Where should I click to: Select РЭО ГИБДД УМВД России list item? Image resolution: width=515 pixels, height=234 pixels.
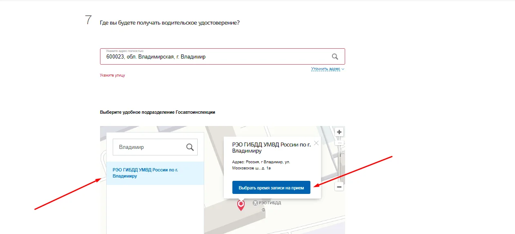(155, 173)
